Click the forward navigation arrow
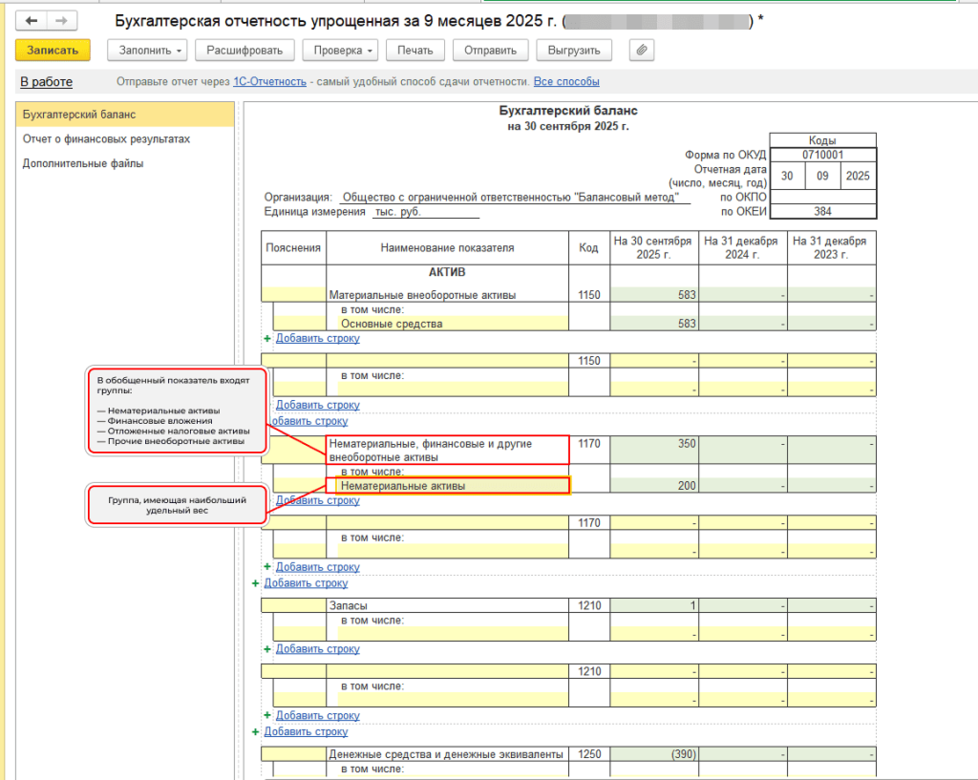 [61, 20]
